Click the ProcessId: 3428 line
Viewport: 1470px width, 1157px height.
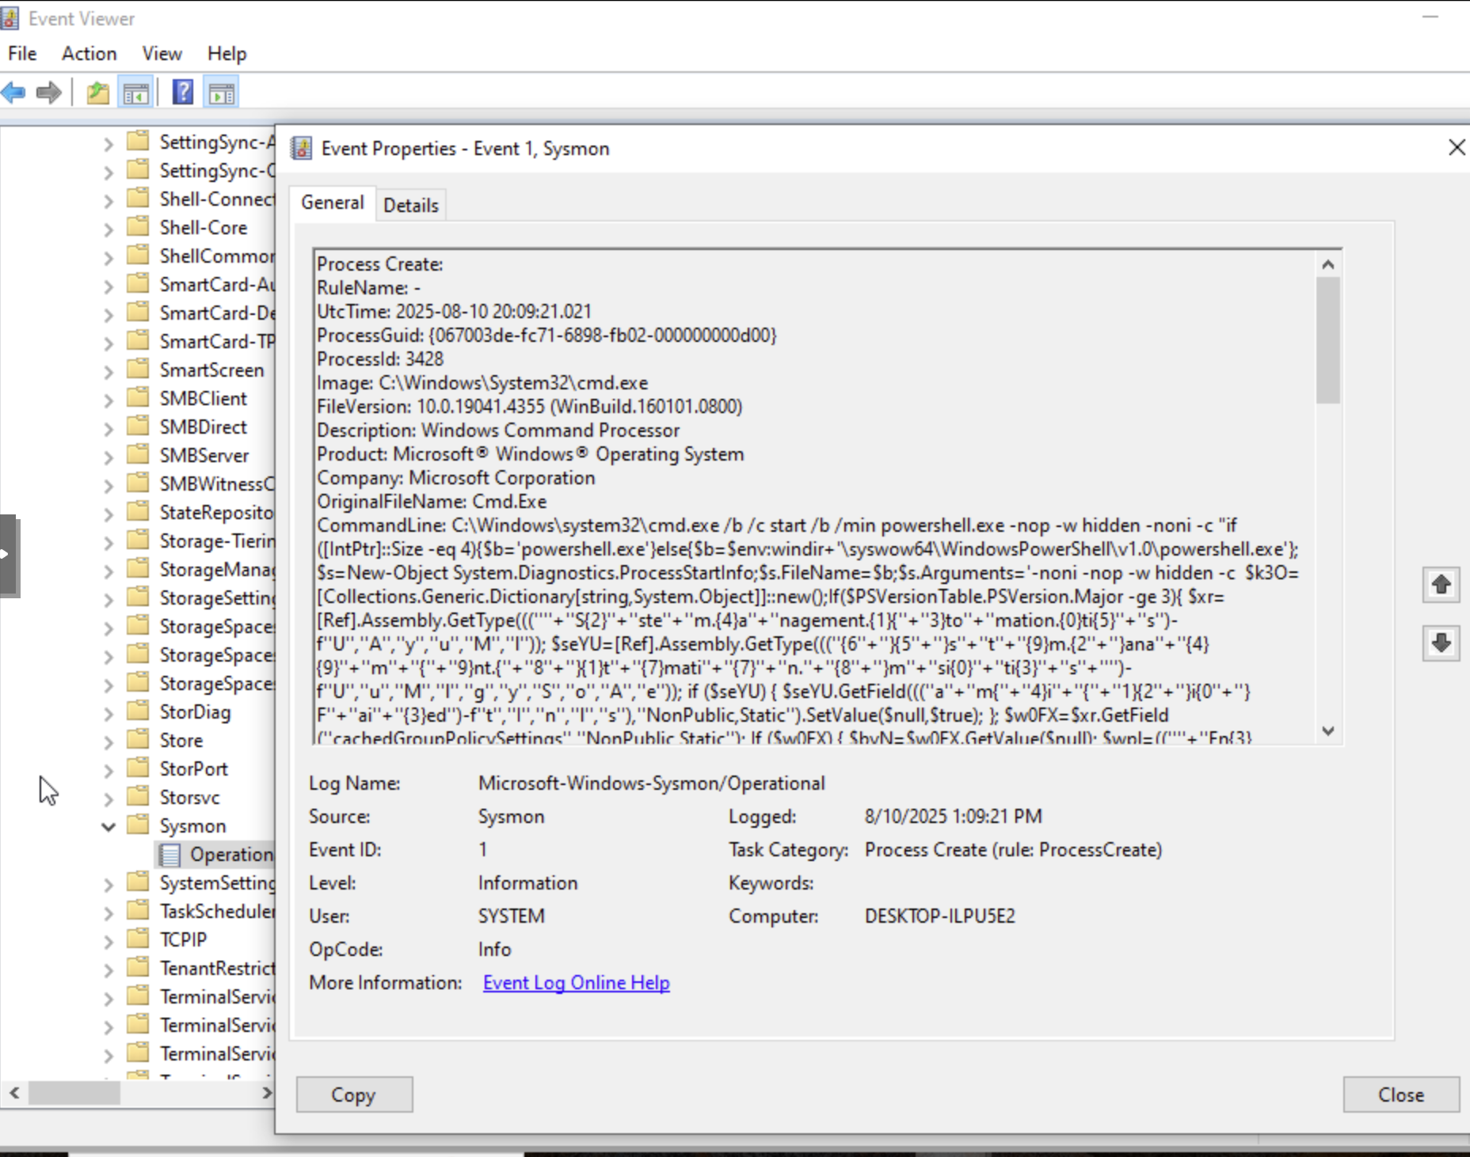point(380,359)
